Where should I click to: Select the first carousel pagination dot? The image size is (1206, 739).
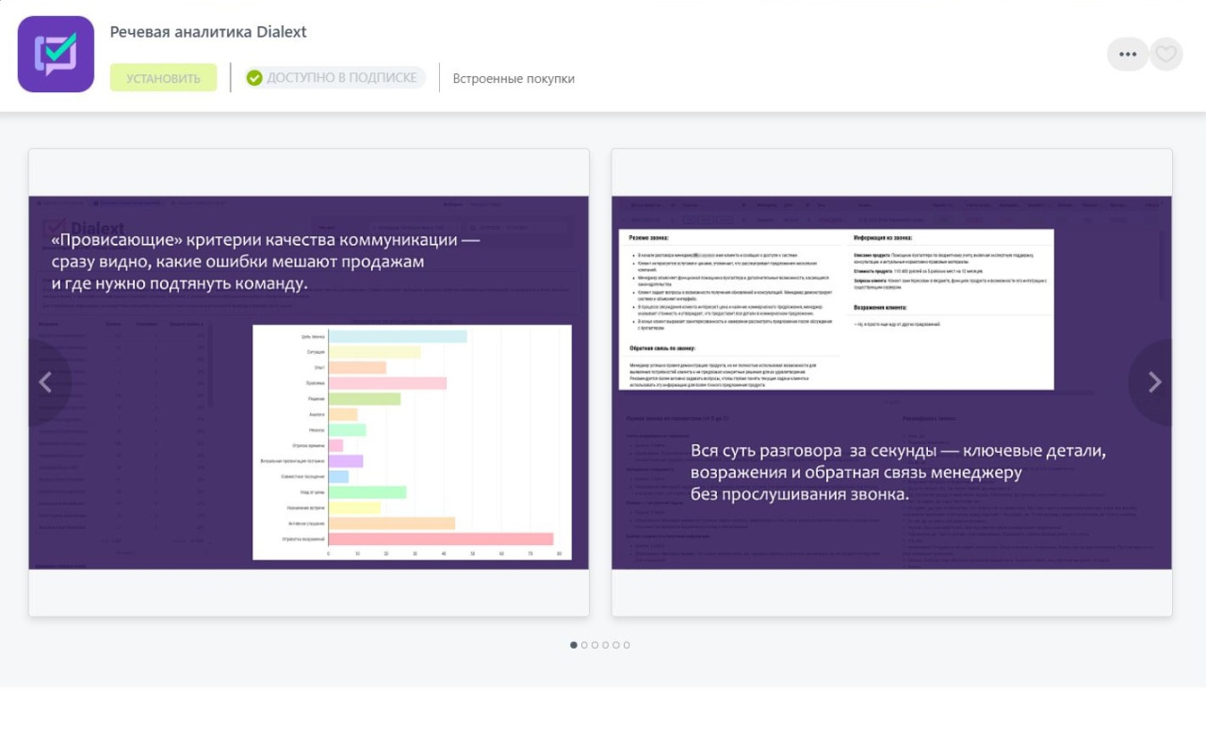(574, 645)
